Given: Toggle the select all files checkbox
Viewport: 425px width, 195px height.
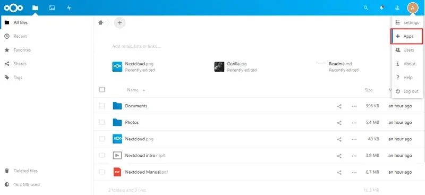Looking at the screenshot, I should (102, 89).
